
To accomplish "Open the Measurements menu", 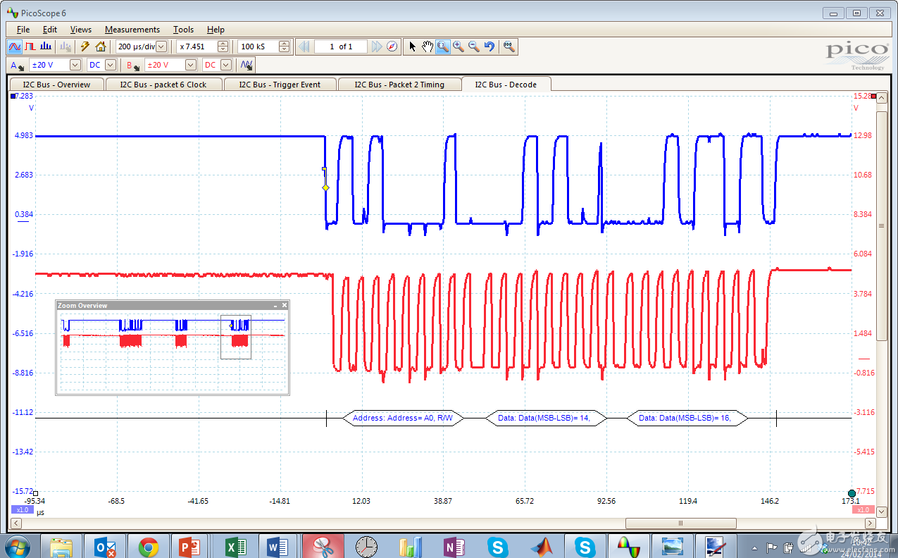I will tap(132, 30).
